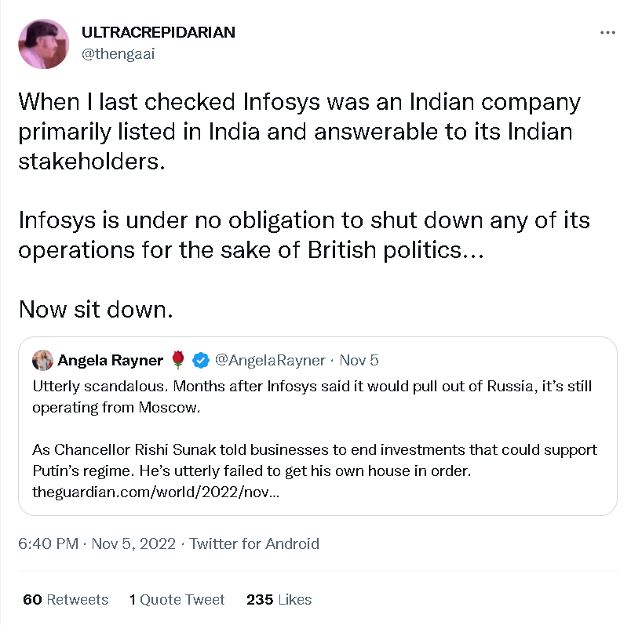Screen dimensions: 631x625
Task: Click the ULTRACREPIDARIAN display name
Action: [158, 33]
